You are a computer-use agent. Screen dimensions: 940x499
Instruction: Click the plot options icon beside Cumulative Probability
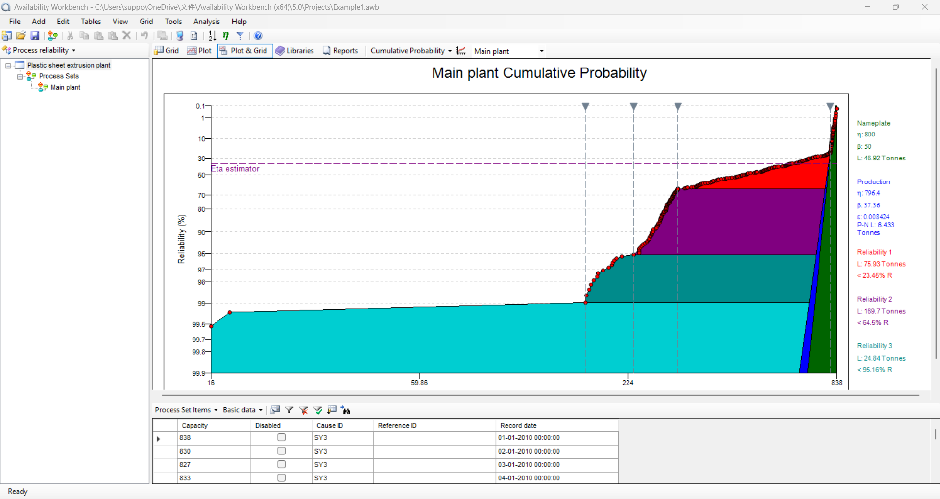pos(460,51)
